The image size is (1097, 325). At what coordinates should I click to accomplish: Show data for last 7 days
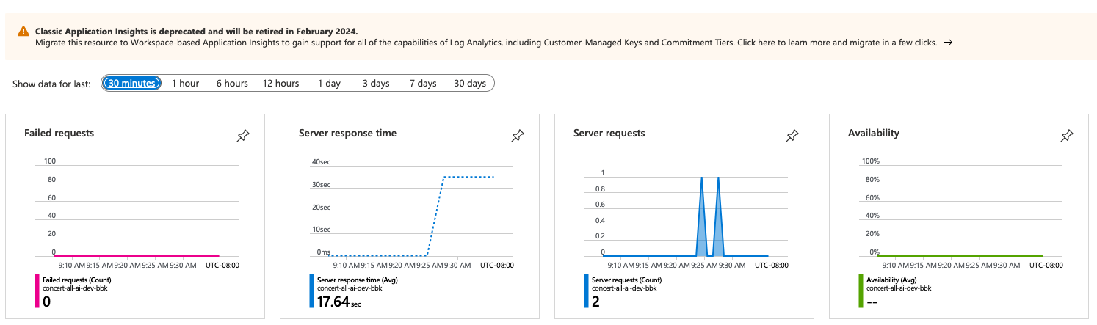click(423, 84)
